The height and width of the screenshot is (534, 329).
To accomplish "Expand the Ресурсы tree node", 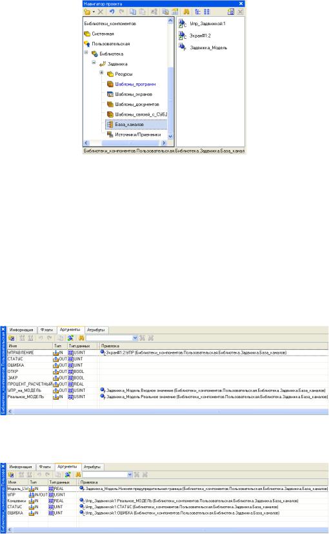I will click(x=101, y=73).
